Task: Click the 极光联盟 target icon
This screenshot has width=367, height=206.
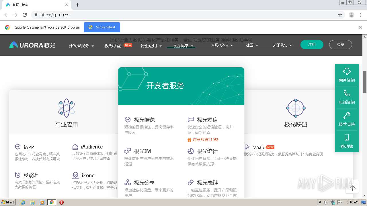Action: [x=296, y=108]
